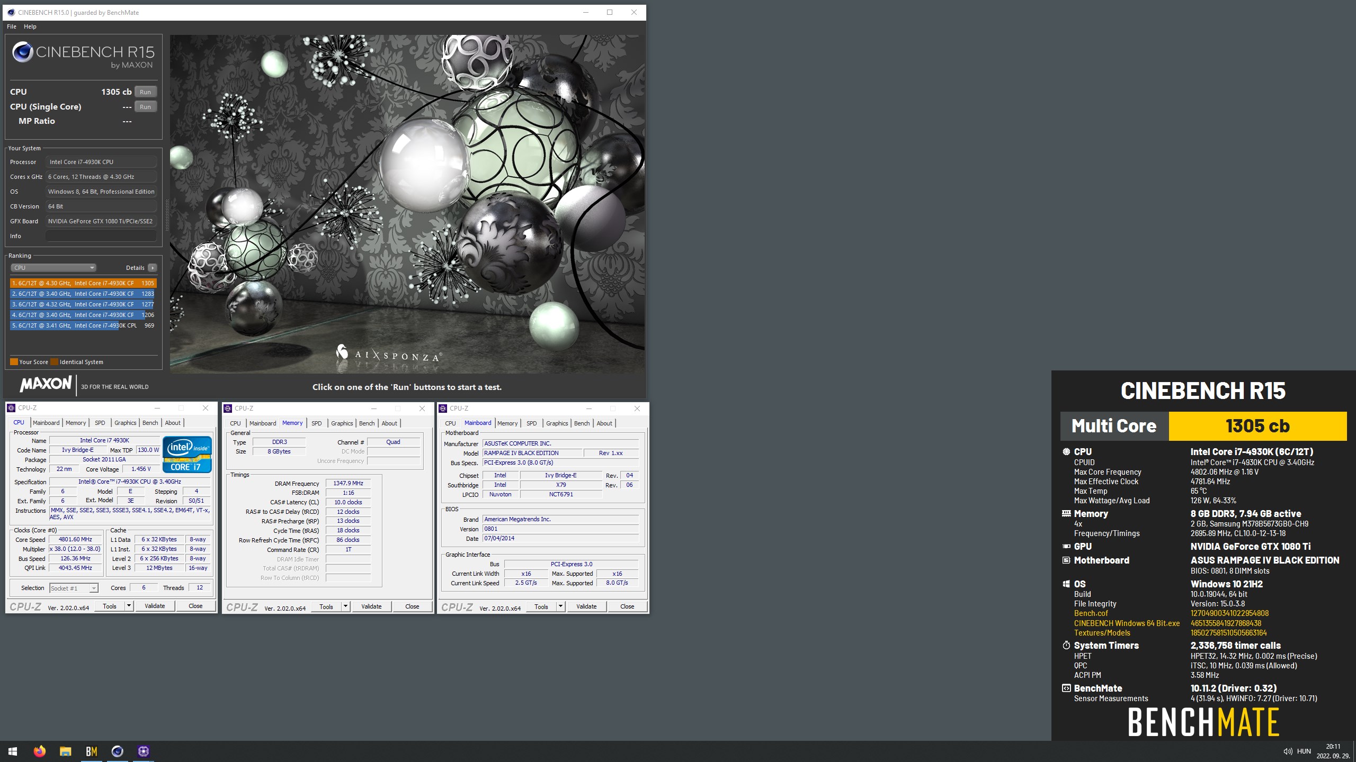
Task: Open File Explorer from the taskbar
Action: pyautogui.click(x=65, y=751)
